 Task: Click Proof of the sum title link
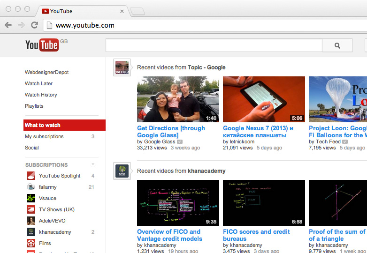coord(338,235)
